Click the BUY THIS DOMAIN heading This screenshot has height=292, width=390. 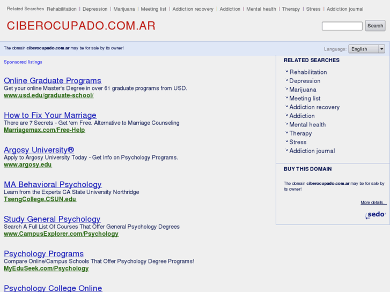tap(308, 169)
